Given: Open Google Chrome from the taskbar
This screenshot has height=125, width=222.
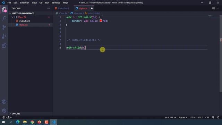Looking at the screenshot, I should coord(32,122).
